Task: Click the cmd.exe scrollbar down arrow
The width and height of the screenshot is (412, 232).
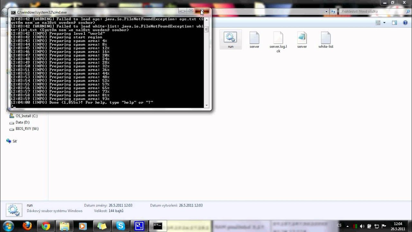Action: (206, 105)
